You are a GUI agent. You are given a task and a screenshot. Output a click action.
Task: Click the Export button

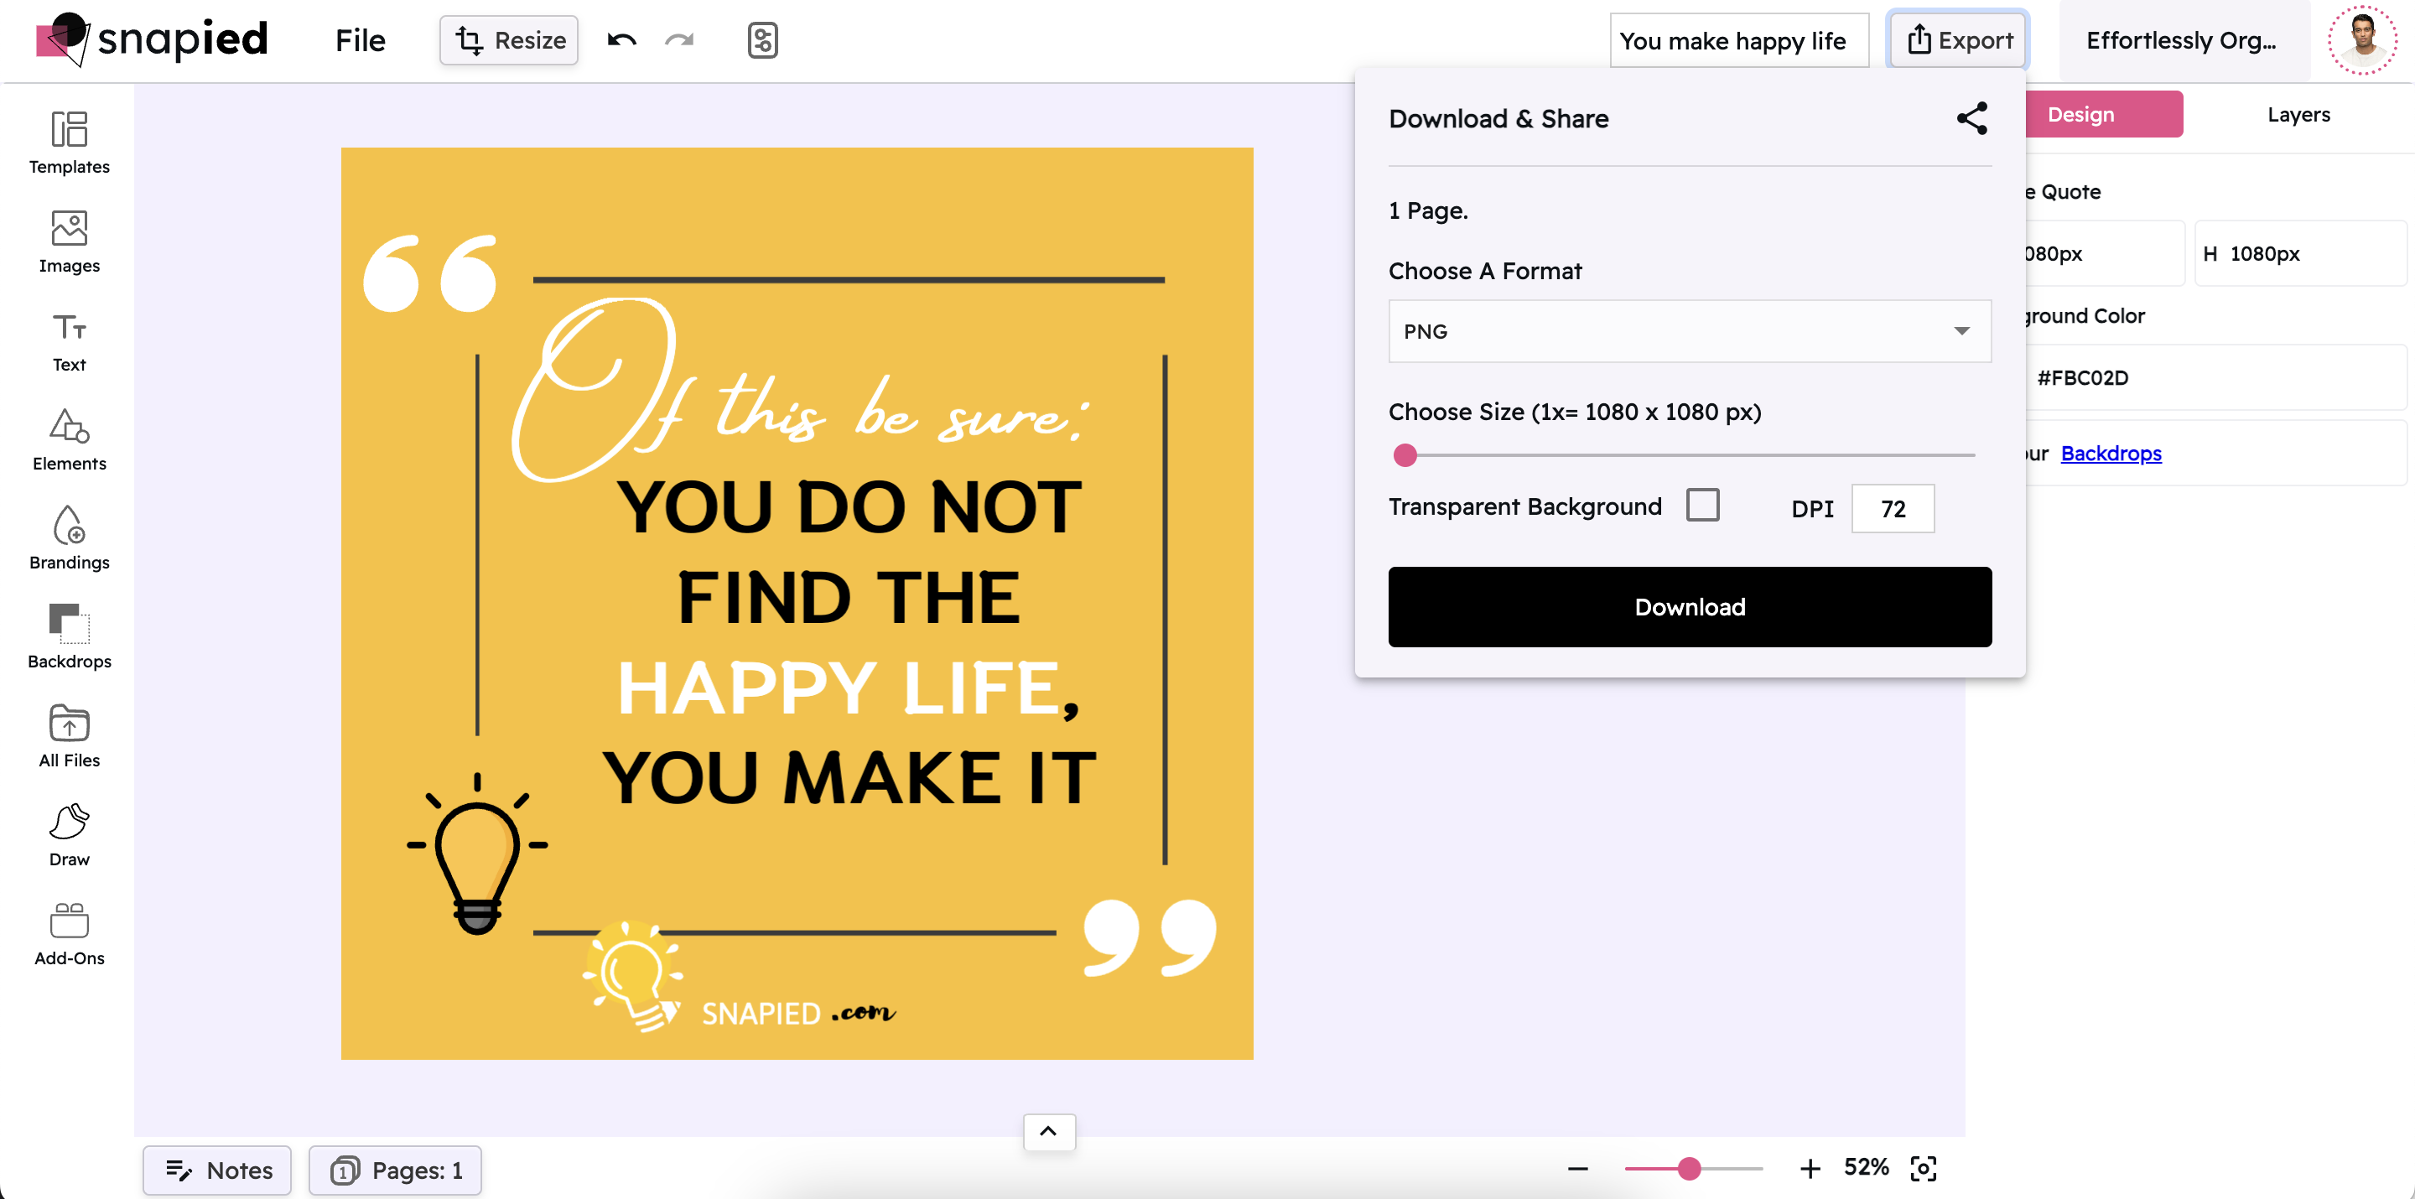[1959, 40]
